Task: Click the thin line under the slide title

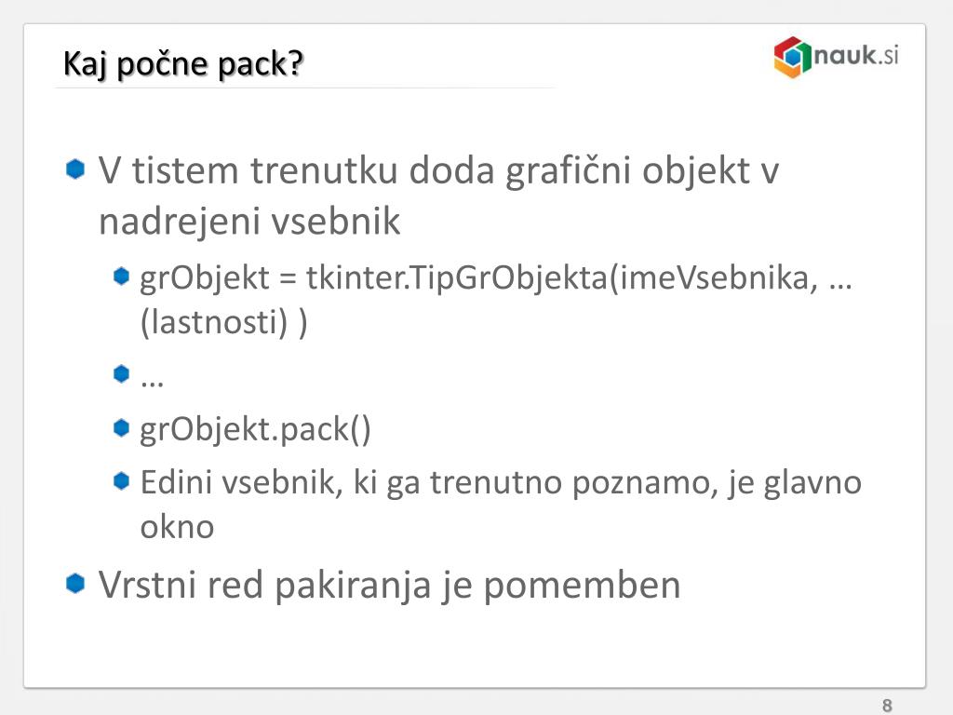Action: click(x=304, y=88)
